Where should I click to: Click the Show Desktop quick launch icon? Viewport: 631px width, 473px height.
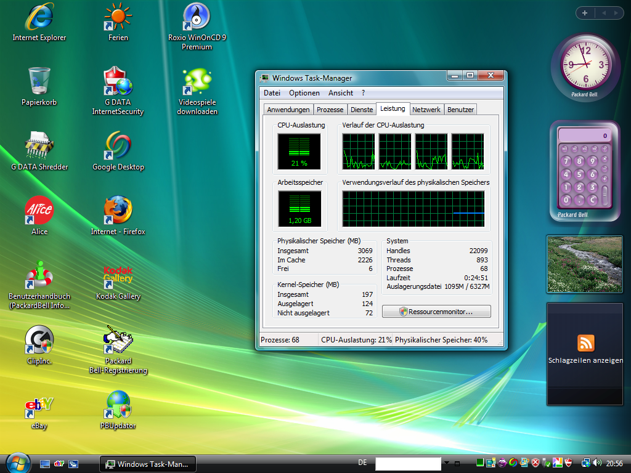[x=44, y=464]
